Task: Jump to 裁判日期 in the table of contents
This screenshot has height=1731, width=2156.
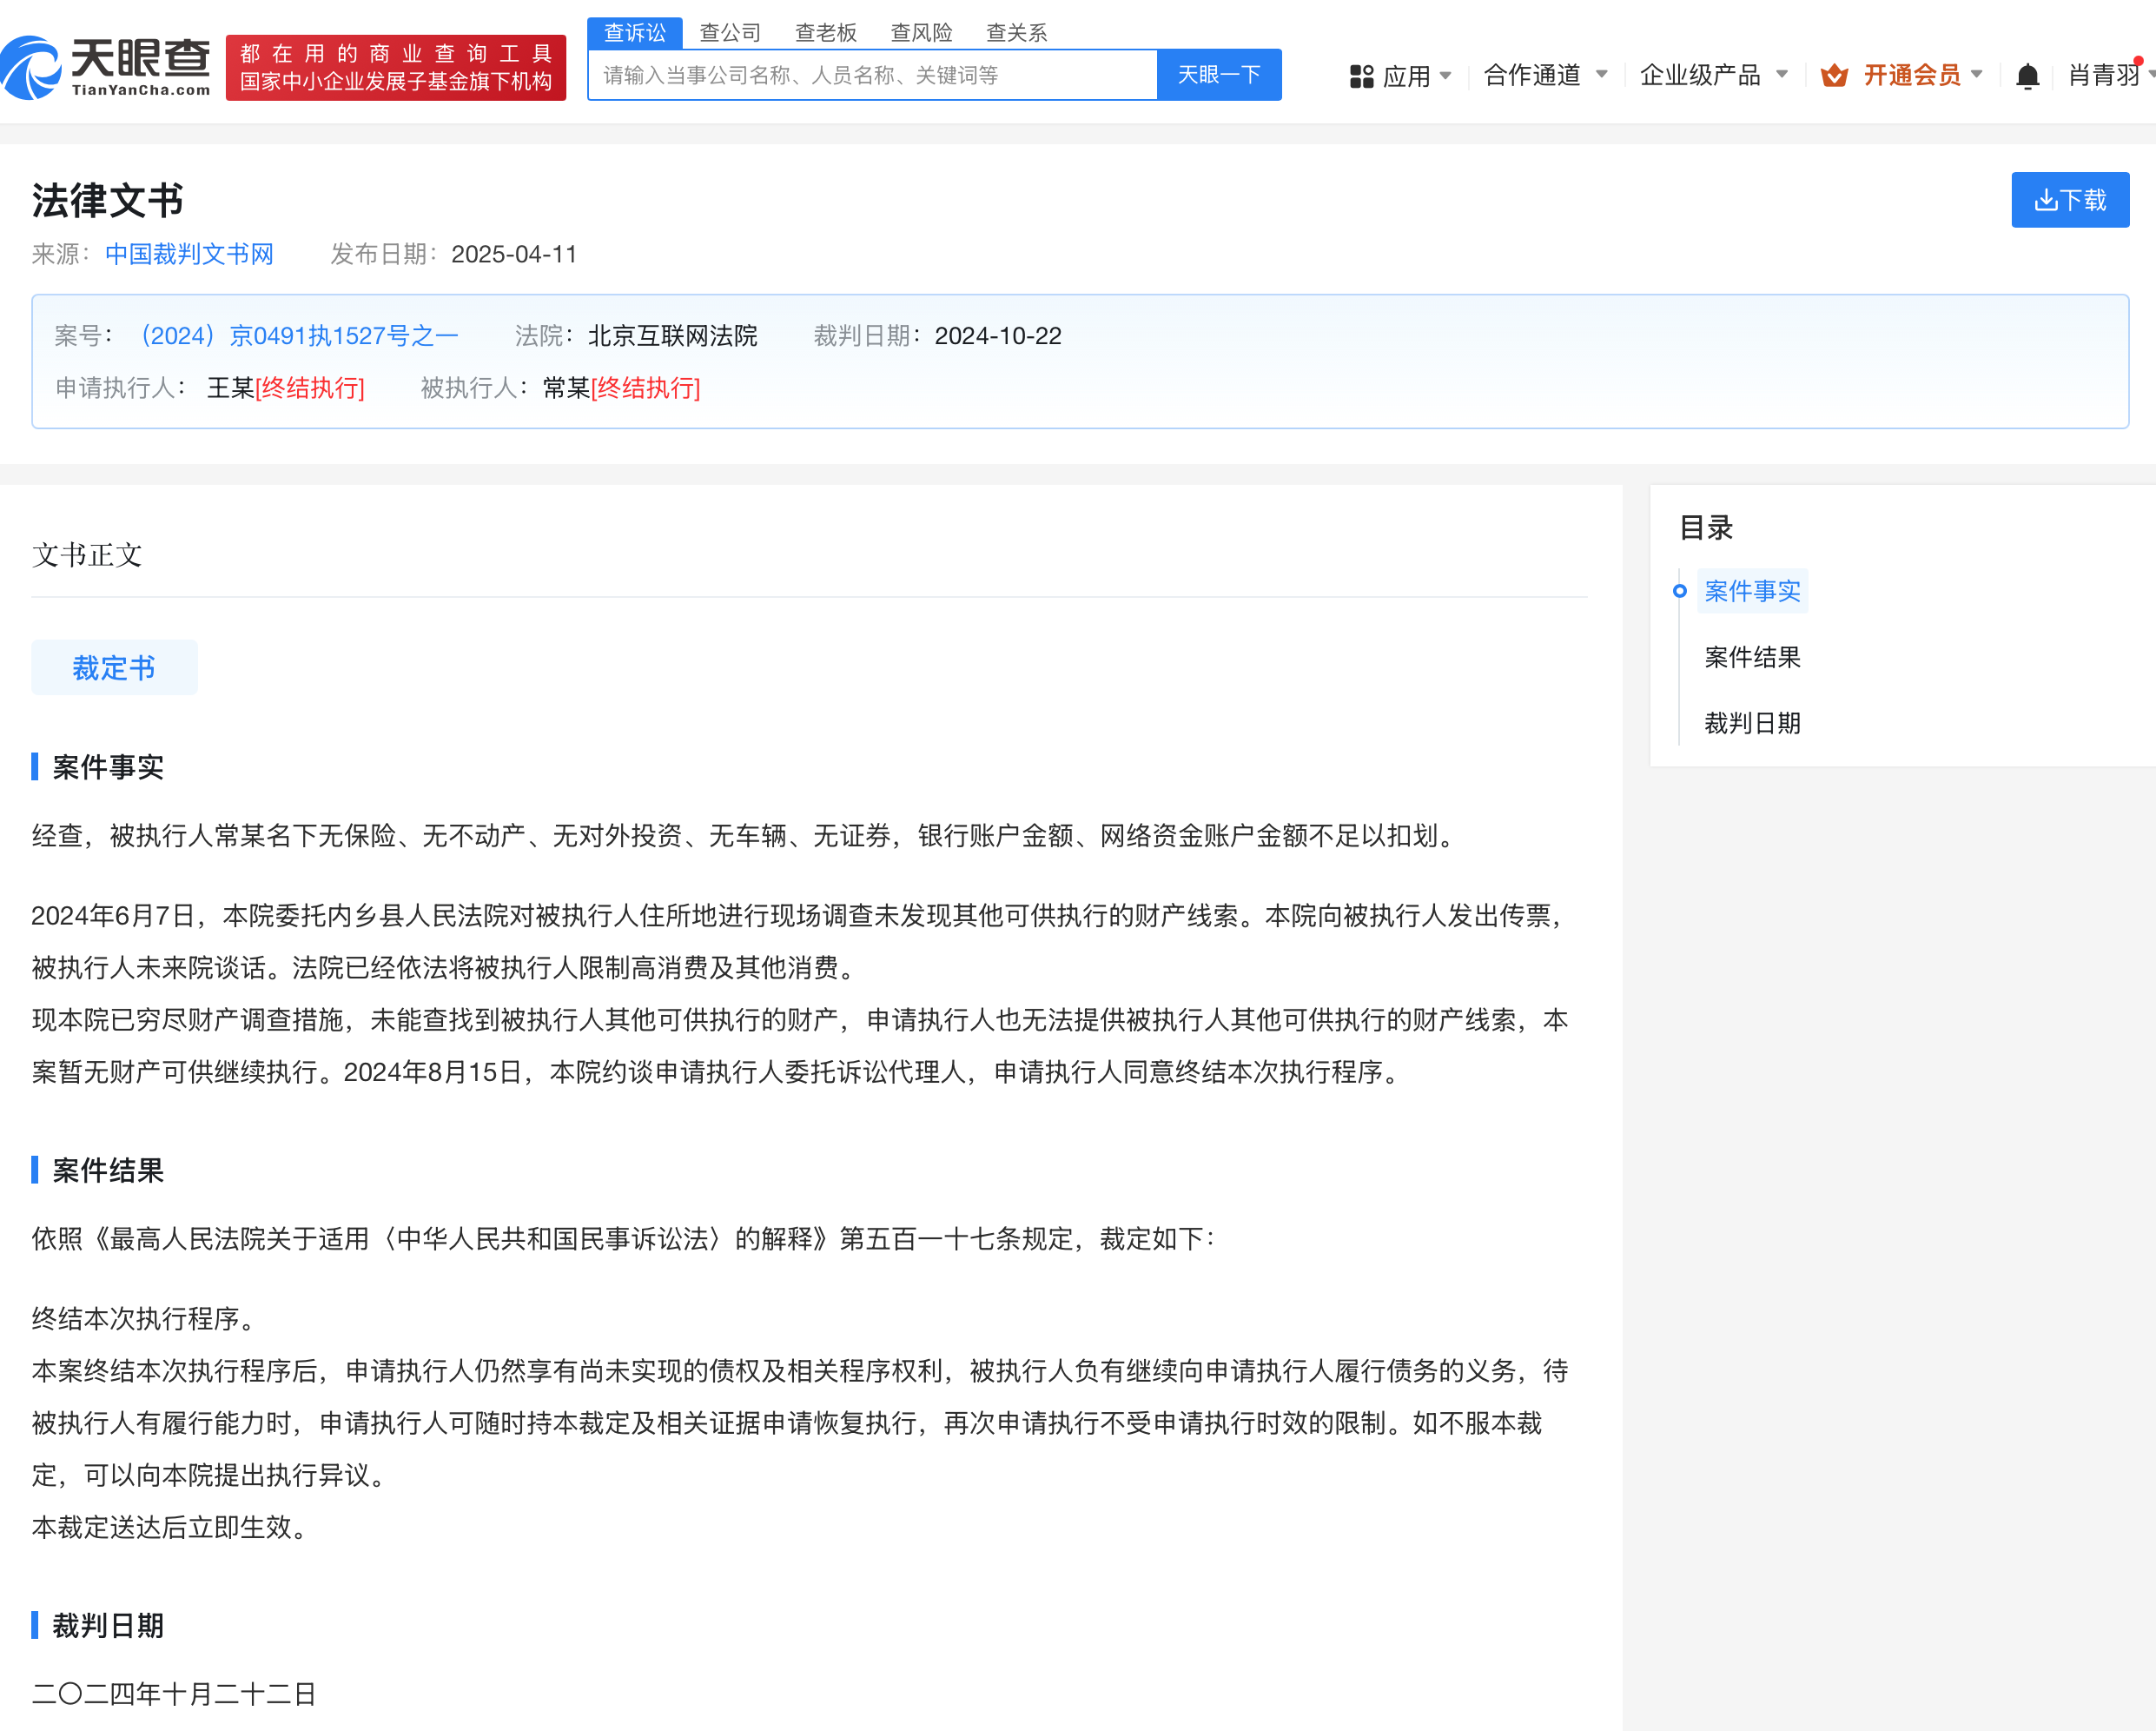Action: pyautogui.click(x=1752, y=723)
